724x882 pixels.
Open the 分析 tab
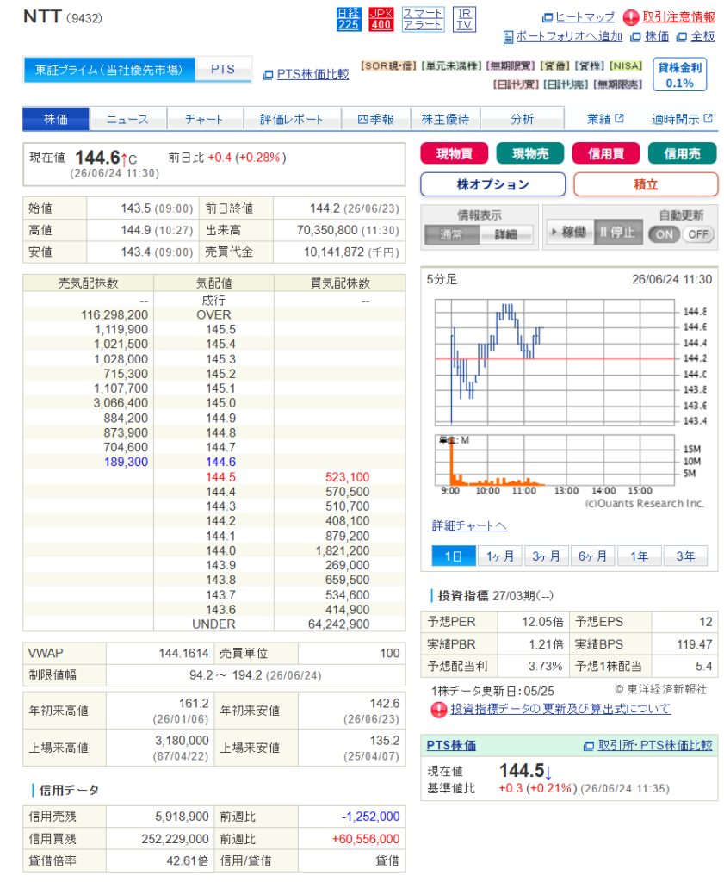tap(523, 119)
